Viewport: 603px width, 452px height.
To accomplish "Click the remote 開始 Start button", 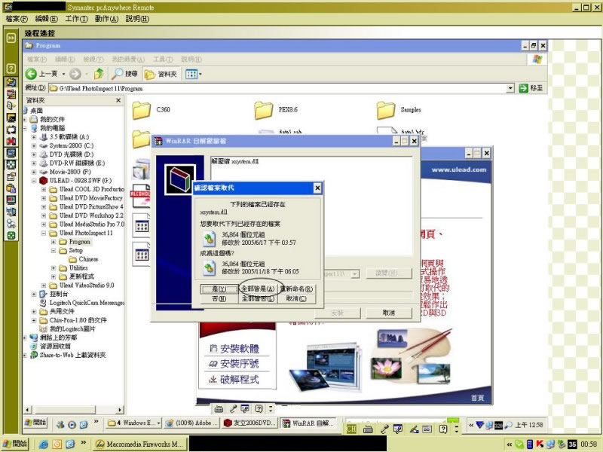I will 35,423.
